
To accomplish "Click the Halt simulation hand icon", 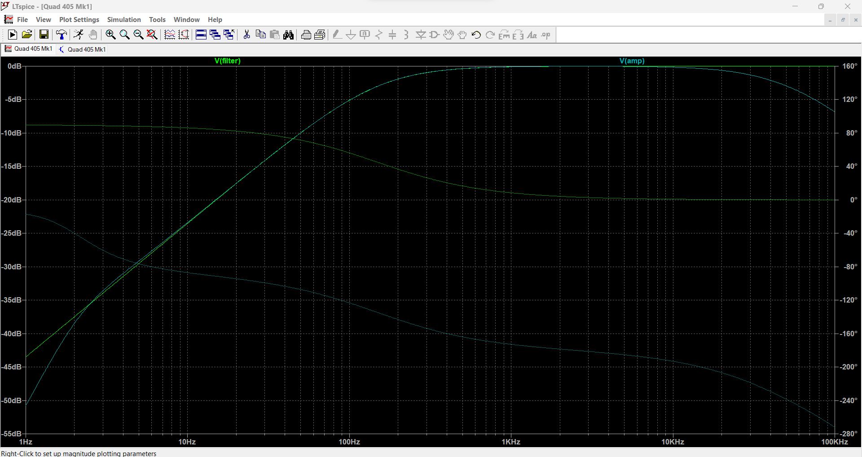I will coord(93,35).
